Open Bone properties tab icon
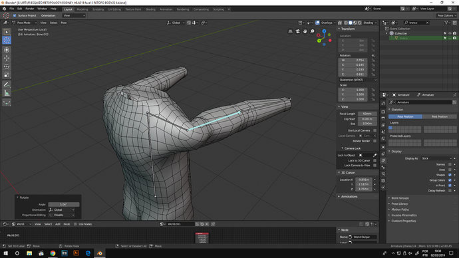Viewport: 459px width, 258px height. coord(383,168)
